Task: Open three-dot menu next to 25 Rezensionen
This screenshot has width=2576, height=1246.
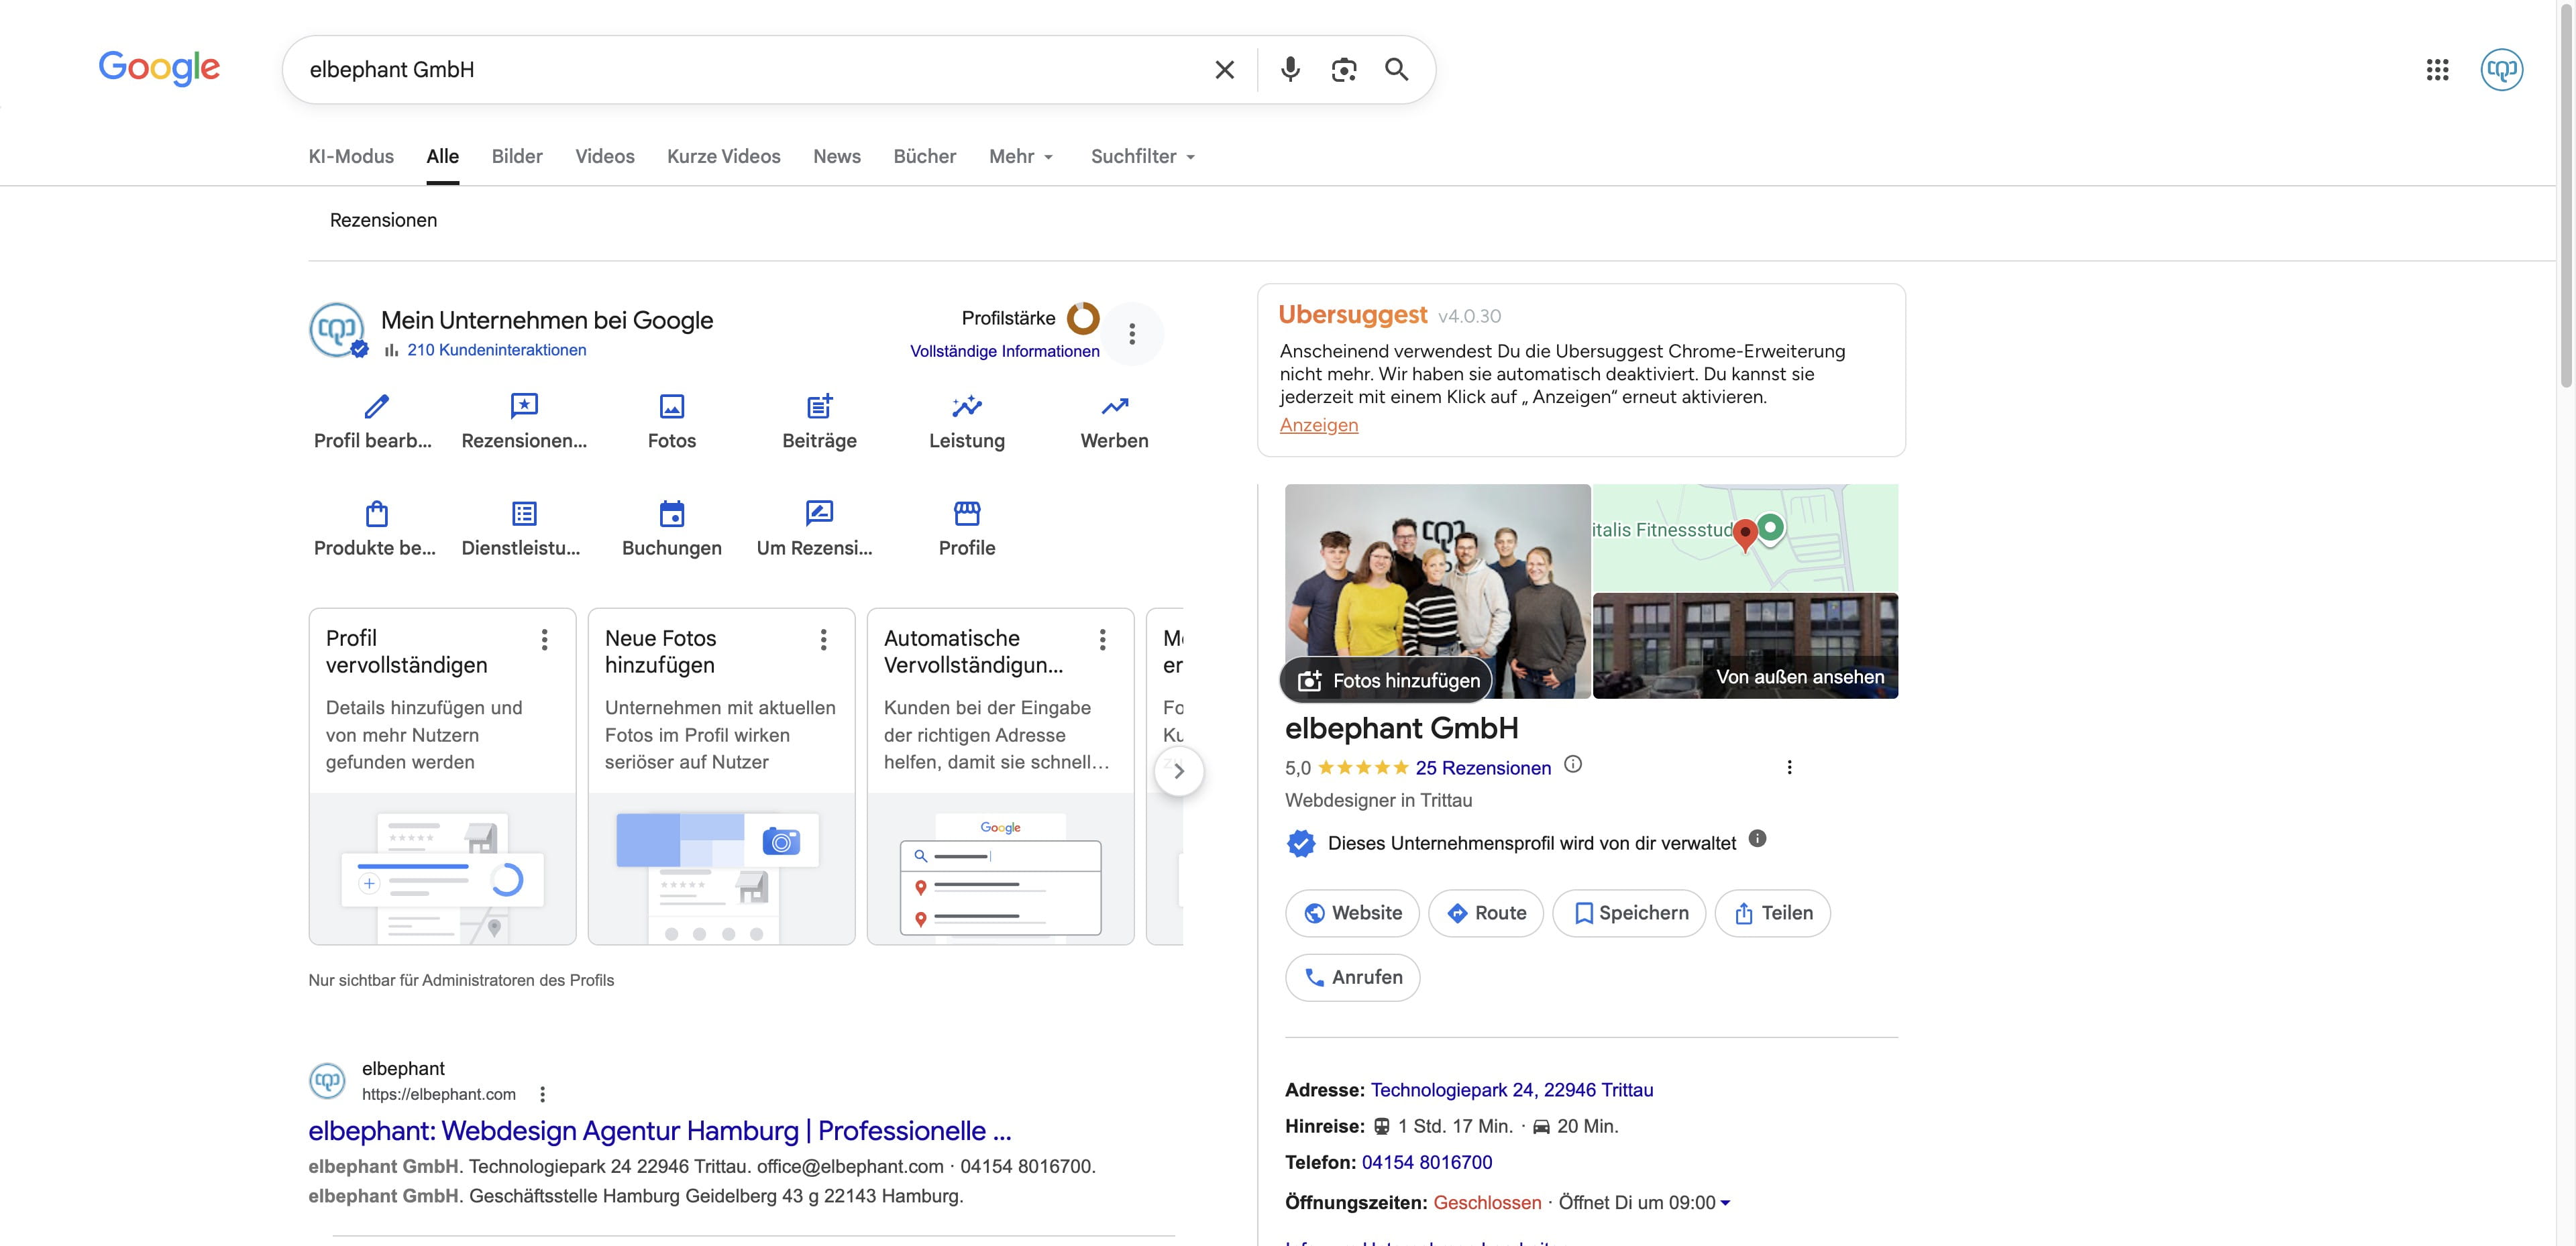Action: tap(1789, 767)
